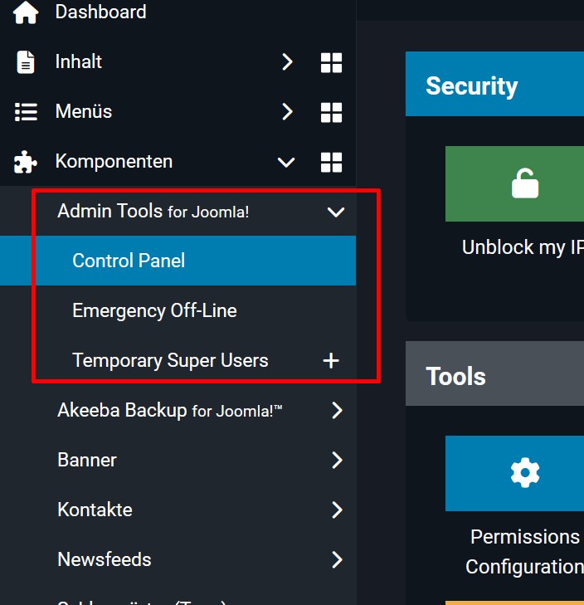Open the Inhalt dashboard grid icon
584x605 pixels.
tap(331, 62)
